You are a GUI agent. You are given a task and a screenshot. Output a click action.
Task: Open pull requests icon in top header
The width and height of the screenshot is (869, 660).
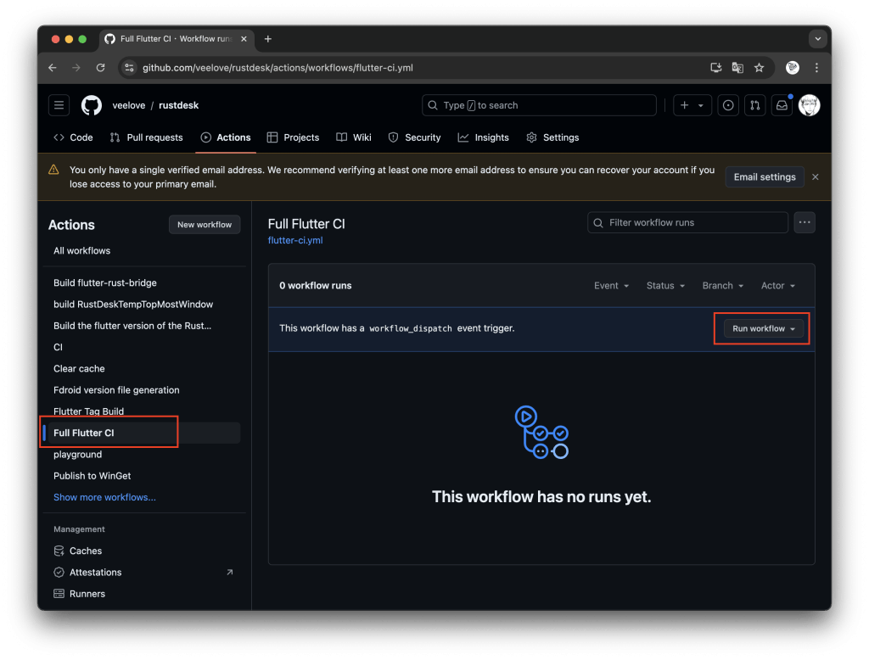tap(754, 105)
